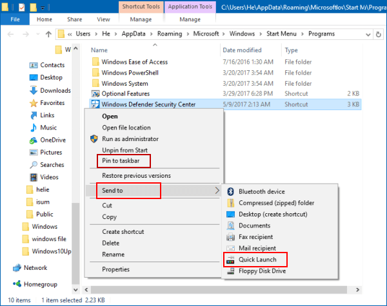387x306 pixels.
Task: Open Manage tab under Application Tools
Action: tap(190, 19)
